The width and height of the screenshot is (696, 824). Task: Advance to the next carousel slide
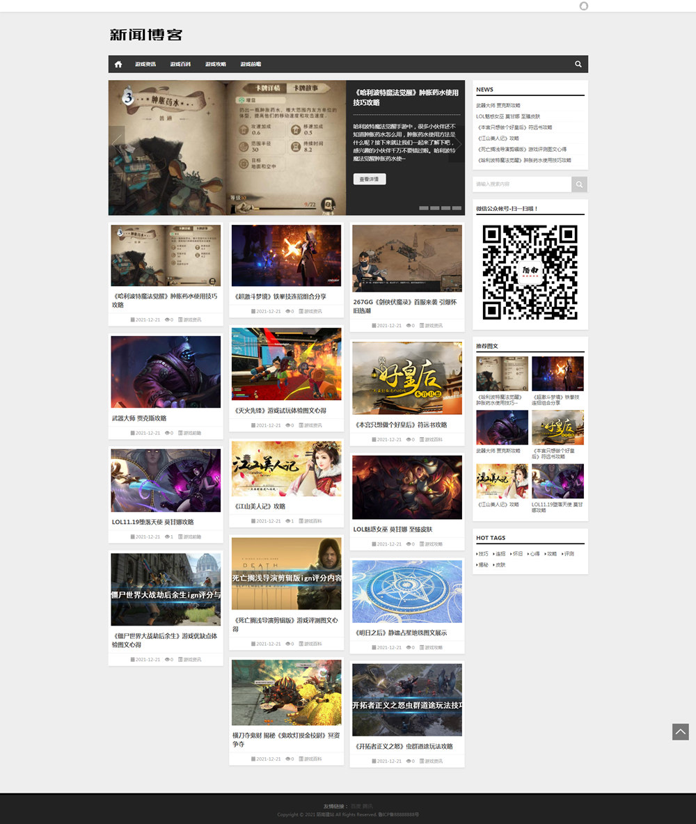click(x=457, y=143)
